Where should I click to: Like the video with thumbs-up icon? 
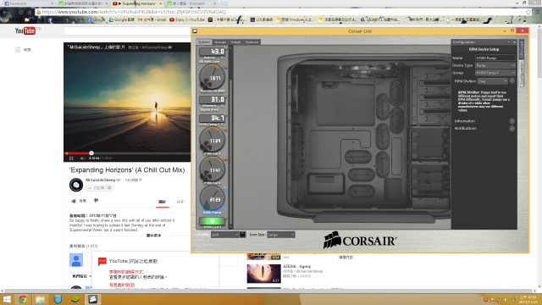(74, 201)
